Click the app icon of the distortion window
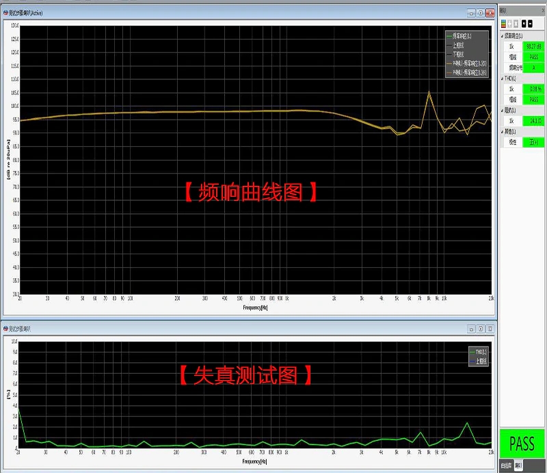This screenshot has width=547, height=473. [x=5, y=329]
